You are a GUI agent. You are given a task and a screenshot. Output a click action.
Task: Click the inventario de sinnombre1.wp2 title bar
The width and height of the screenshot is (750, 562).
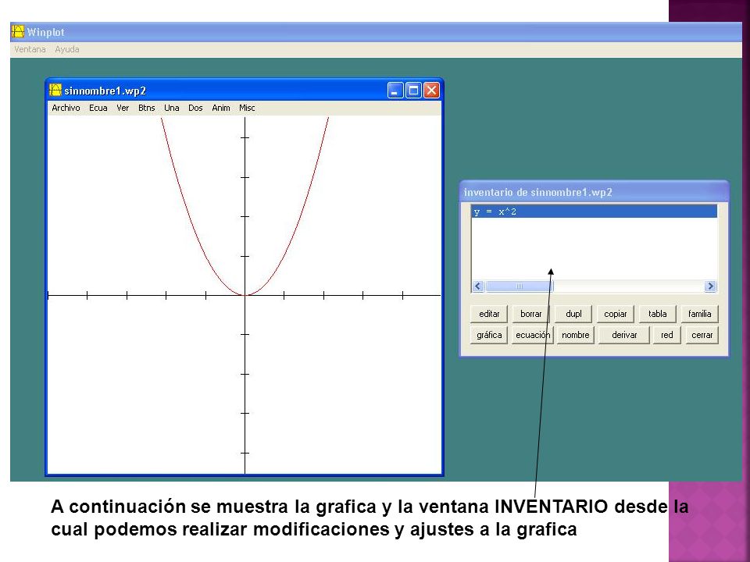click(x=594, y=192)
